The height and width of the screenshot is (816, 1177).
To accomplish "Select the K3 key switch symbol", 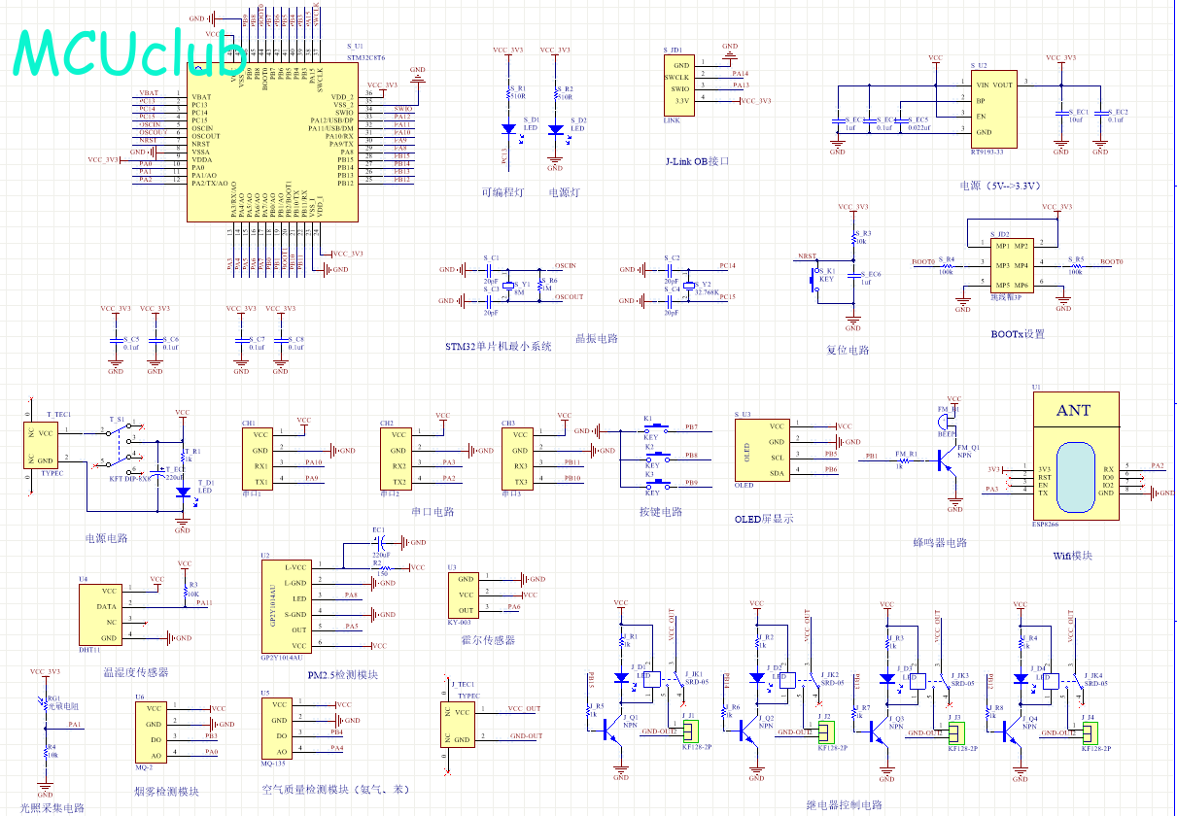I will tap(658, 483).
